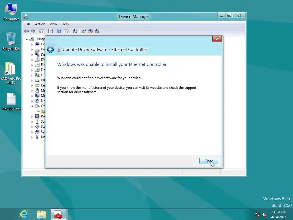Screen dimensions: 293x220
Task: Collapse the root computer node in device tree
Action: [x=27, y=39]
